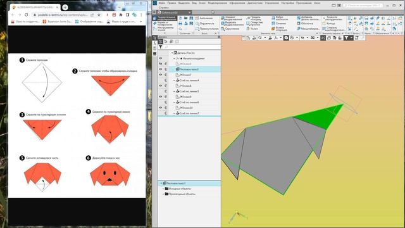Toggle eye icon for Листовое тело:3

160,69
